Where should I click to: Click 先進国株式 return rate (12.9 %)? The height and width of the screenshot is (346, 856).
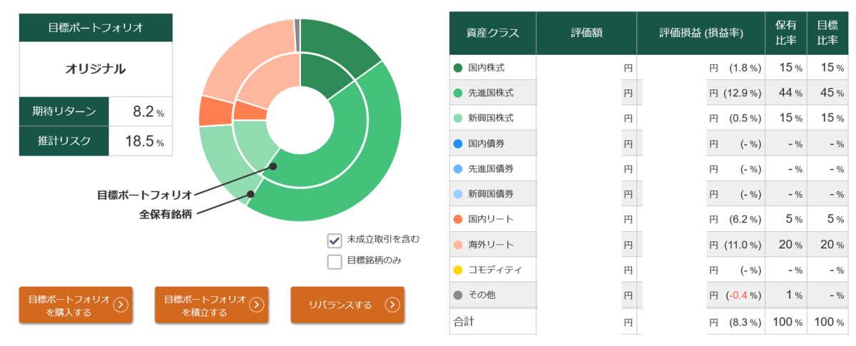tap(743, 93)
